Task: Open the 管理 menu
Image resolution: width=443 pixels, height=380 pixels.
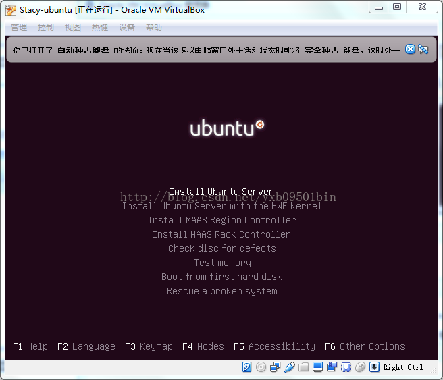Action: (19, 28)
